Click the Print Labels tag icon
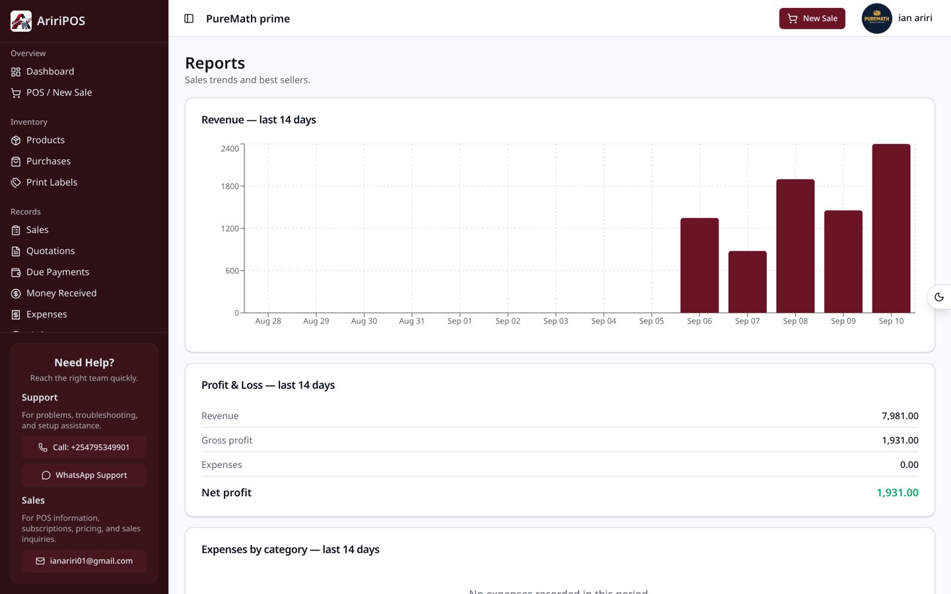This screenshot has width=951, height=594. [16, 183]
